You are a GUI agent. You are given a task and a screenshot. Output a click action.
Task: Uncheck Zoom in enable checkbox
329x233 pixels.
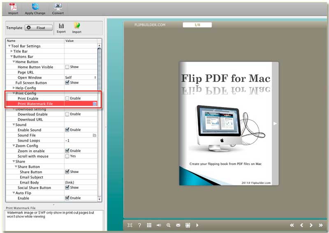[67, 151]
